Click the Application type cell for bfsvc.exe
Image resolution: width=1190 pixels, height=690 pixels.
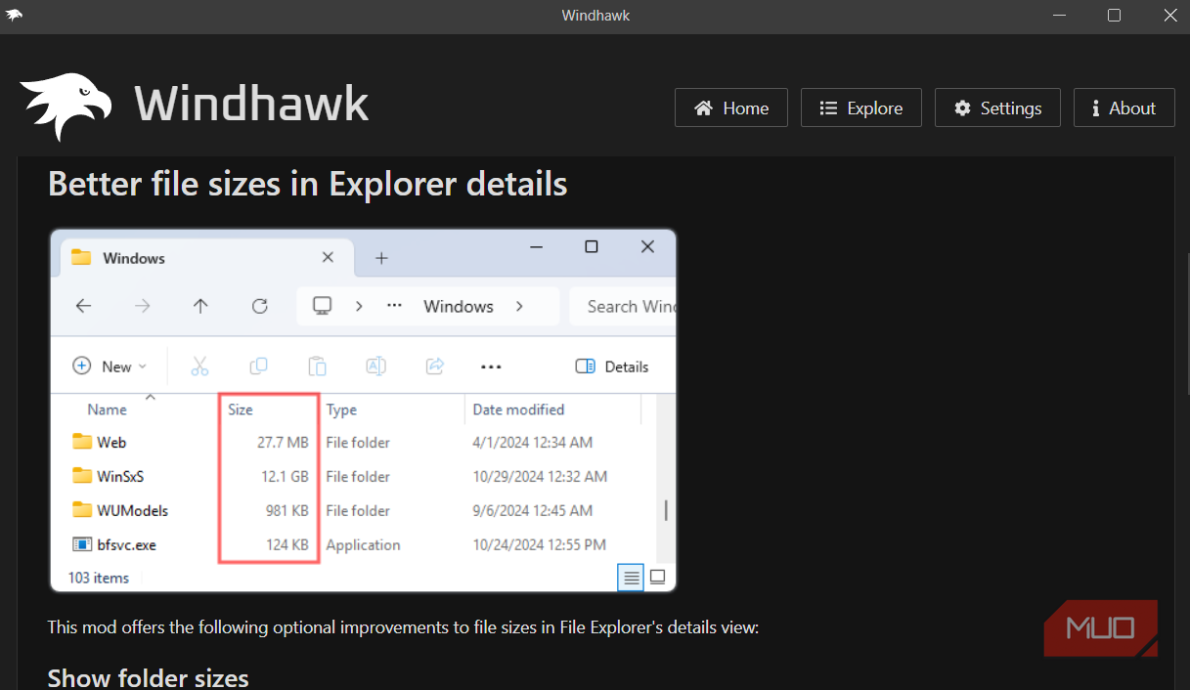[363, 544]
